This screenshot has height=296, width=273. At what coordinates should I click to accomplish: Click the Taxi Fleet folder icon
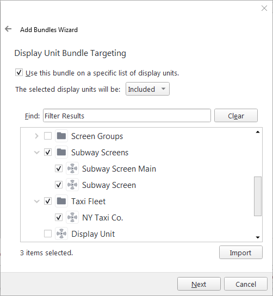(x=61, y=201)
